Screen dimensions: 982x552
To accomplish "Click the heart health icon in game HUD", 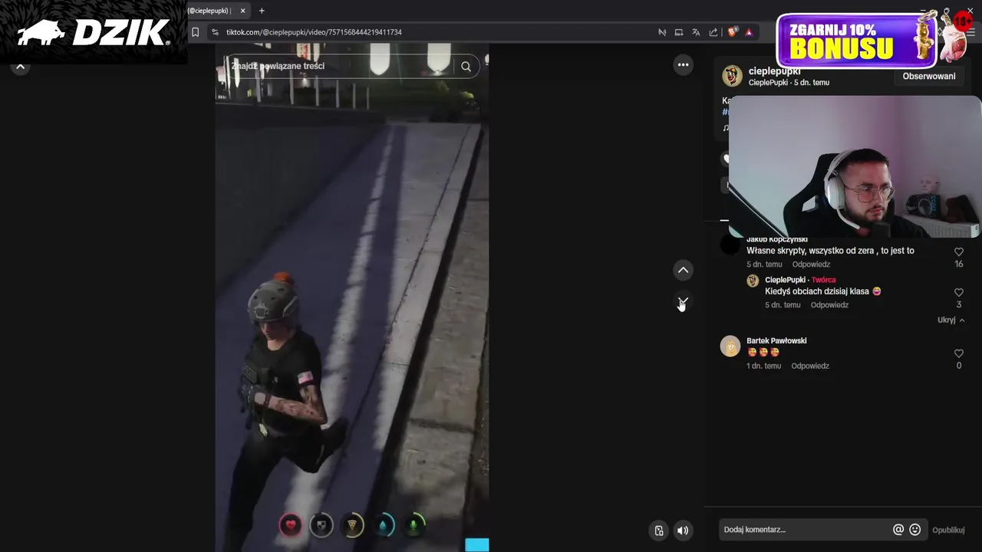I will coord(291,525).
